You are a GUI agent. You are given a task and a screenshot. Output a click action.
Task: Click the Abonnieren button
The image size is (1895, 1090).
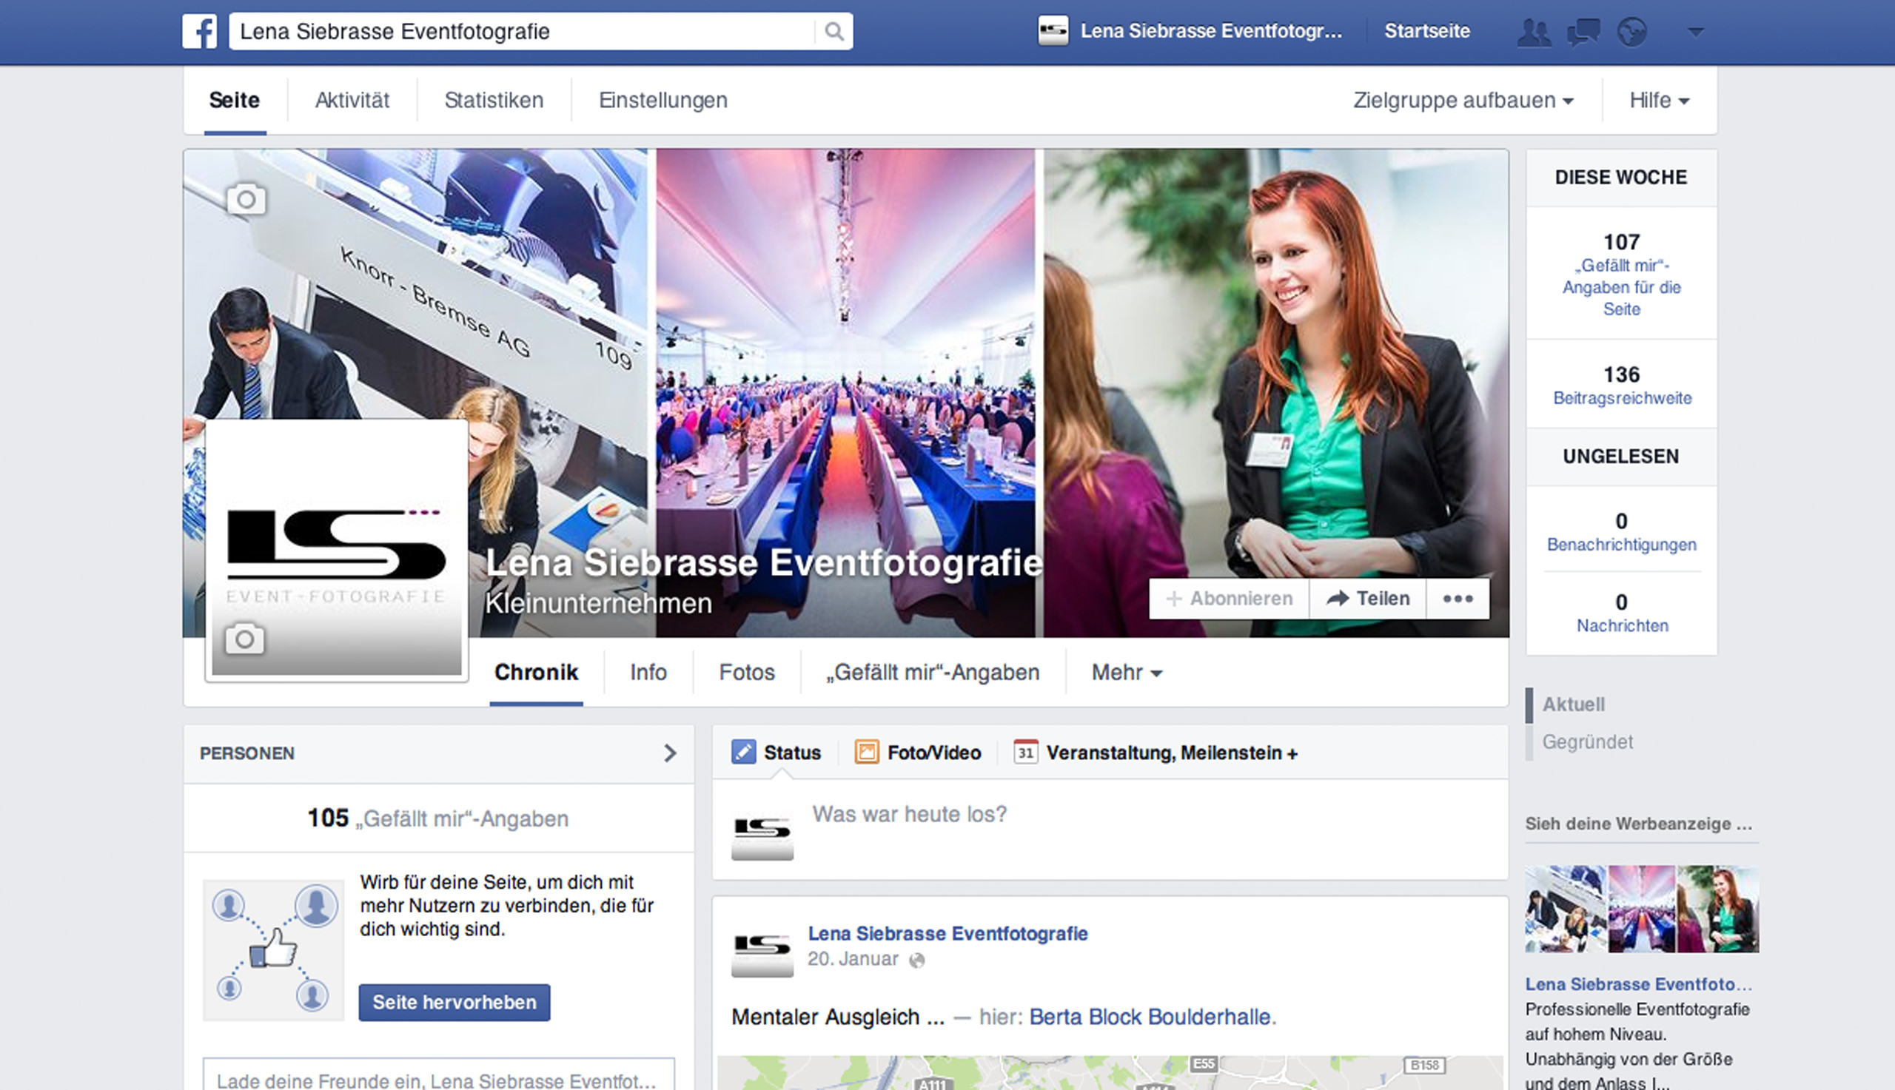point(1230,598)
